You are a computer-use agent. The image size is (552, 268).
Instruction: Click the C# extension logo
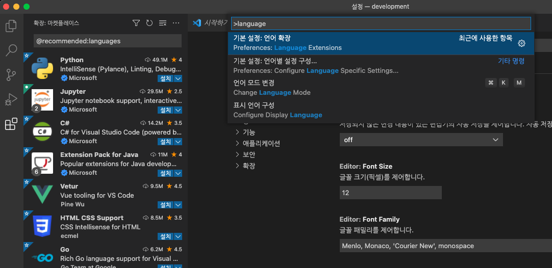42,131
